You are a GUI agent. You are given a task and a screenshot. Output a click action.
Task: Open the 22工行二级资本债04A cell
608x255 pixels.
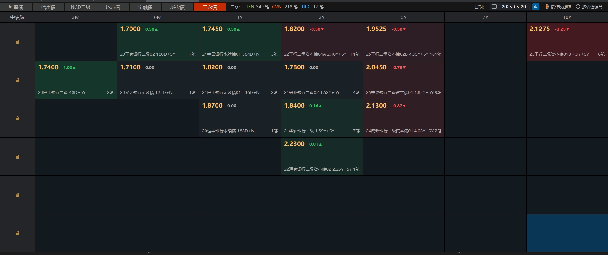click(322, 42)
